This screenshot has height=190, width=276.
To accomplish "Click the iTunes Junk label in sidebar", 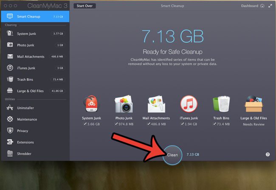I will pyautogui.click(x=26, y=68).
